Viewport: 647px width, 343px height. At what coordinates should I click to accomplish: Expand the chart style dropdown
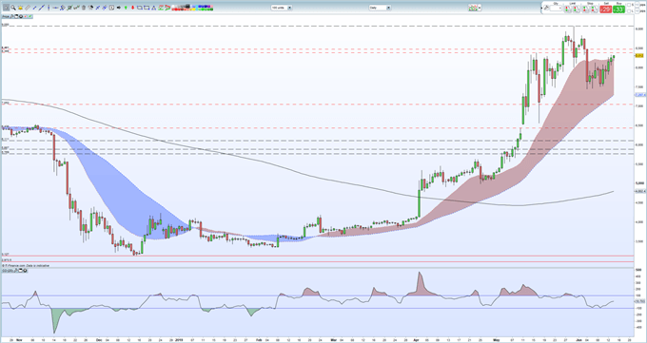click(475, 8)
